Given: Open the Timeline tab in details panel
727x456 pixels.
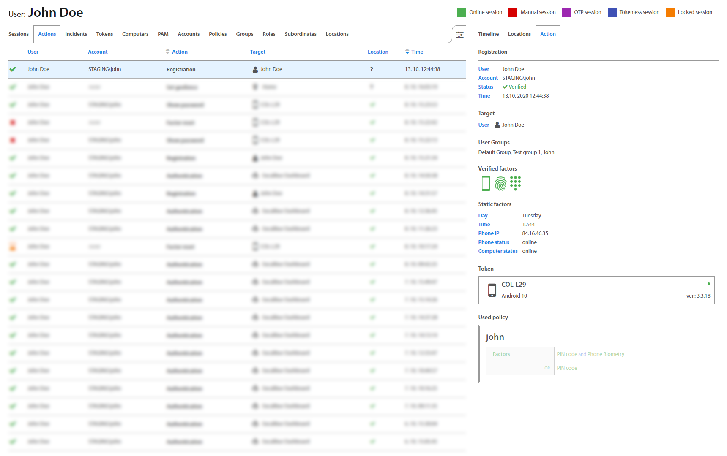Looking at the screenshot, I should [488, 34].
